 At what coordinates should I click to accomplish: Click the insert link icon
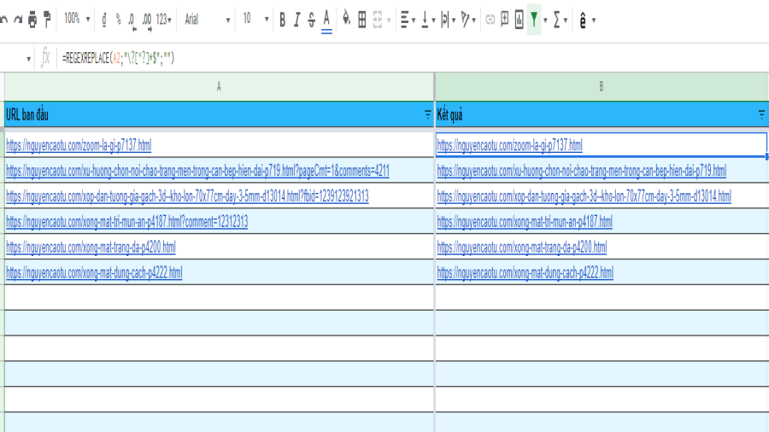coord(490,20)
